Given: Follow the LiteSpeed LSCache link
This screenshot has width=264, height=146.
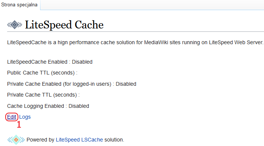Looking at the screenshot, I should pos(79,140).
